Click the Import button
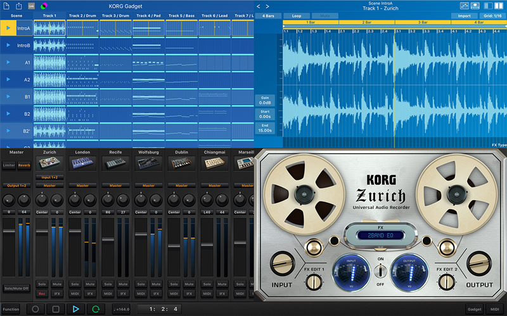This screenshot has width=507, height=316. [x=464, y=16]
